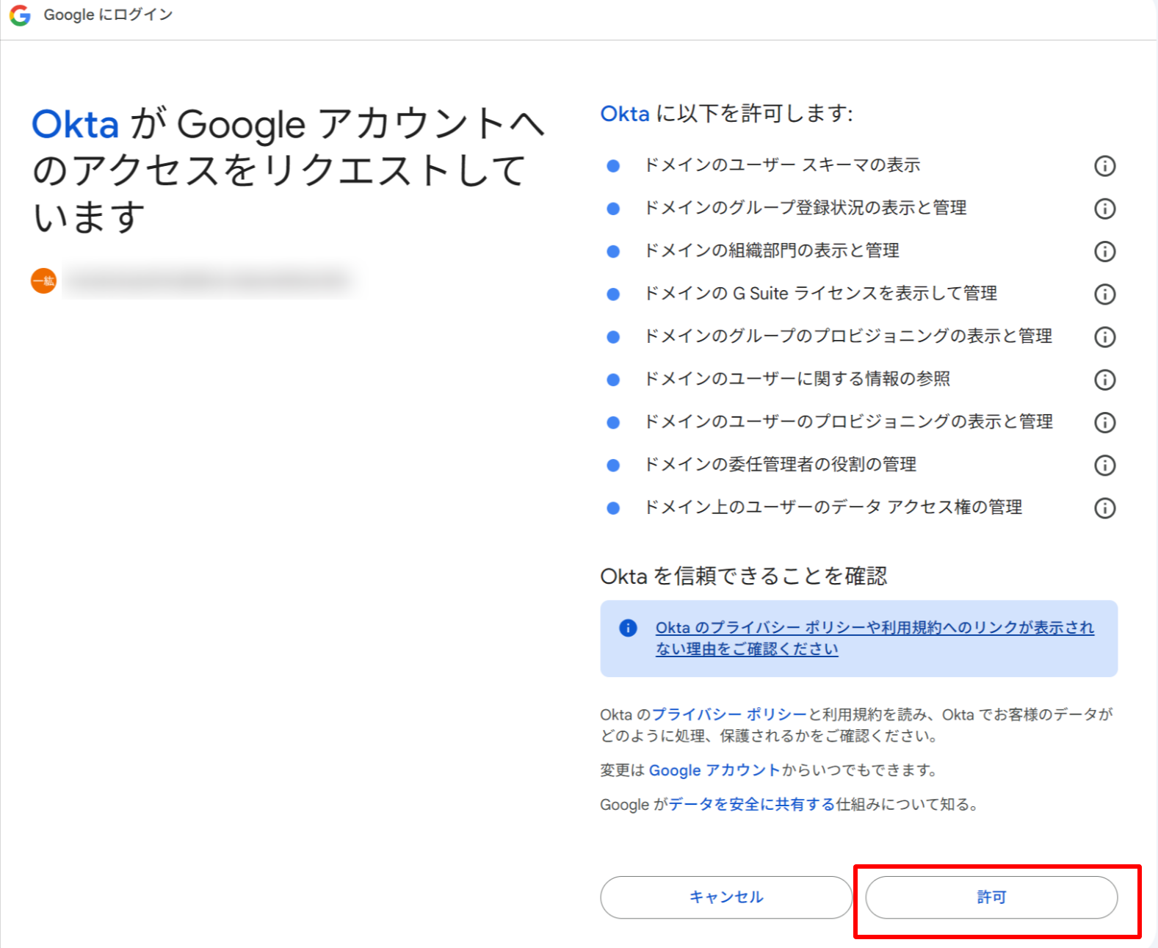This screenshot has width=1158, height=948.
Task: Open info for グループのプロビジョニング permission
Action: 1104,337
